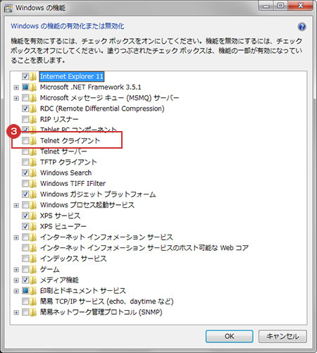Select the XPS サービス label

click(61, 216)
